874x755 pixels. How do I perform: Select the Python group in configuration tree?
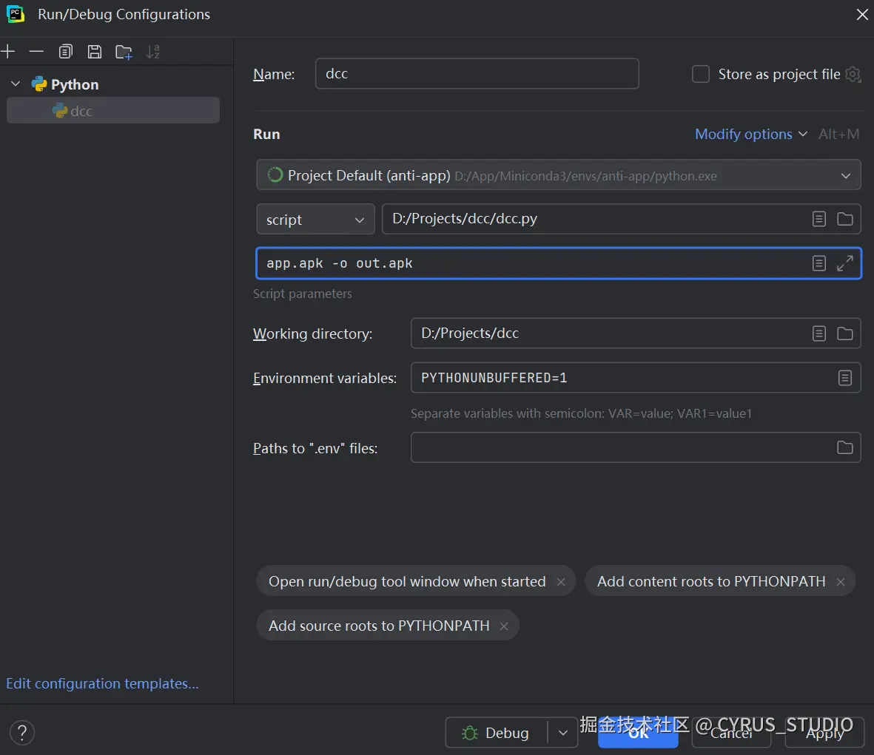(x=64, y=84)
